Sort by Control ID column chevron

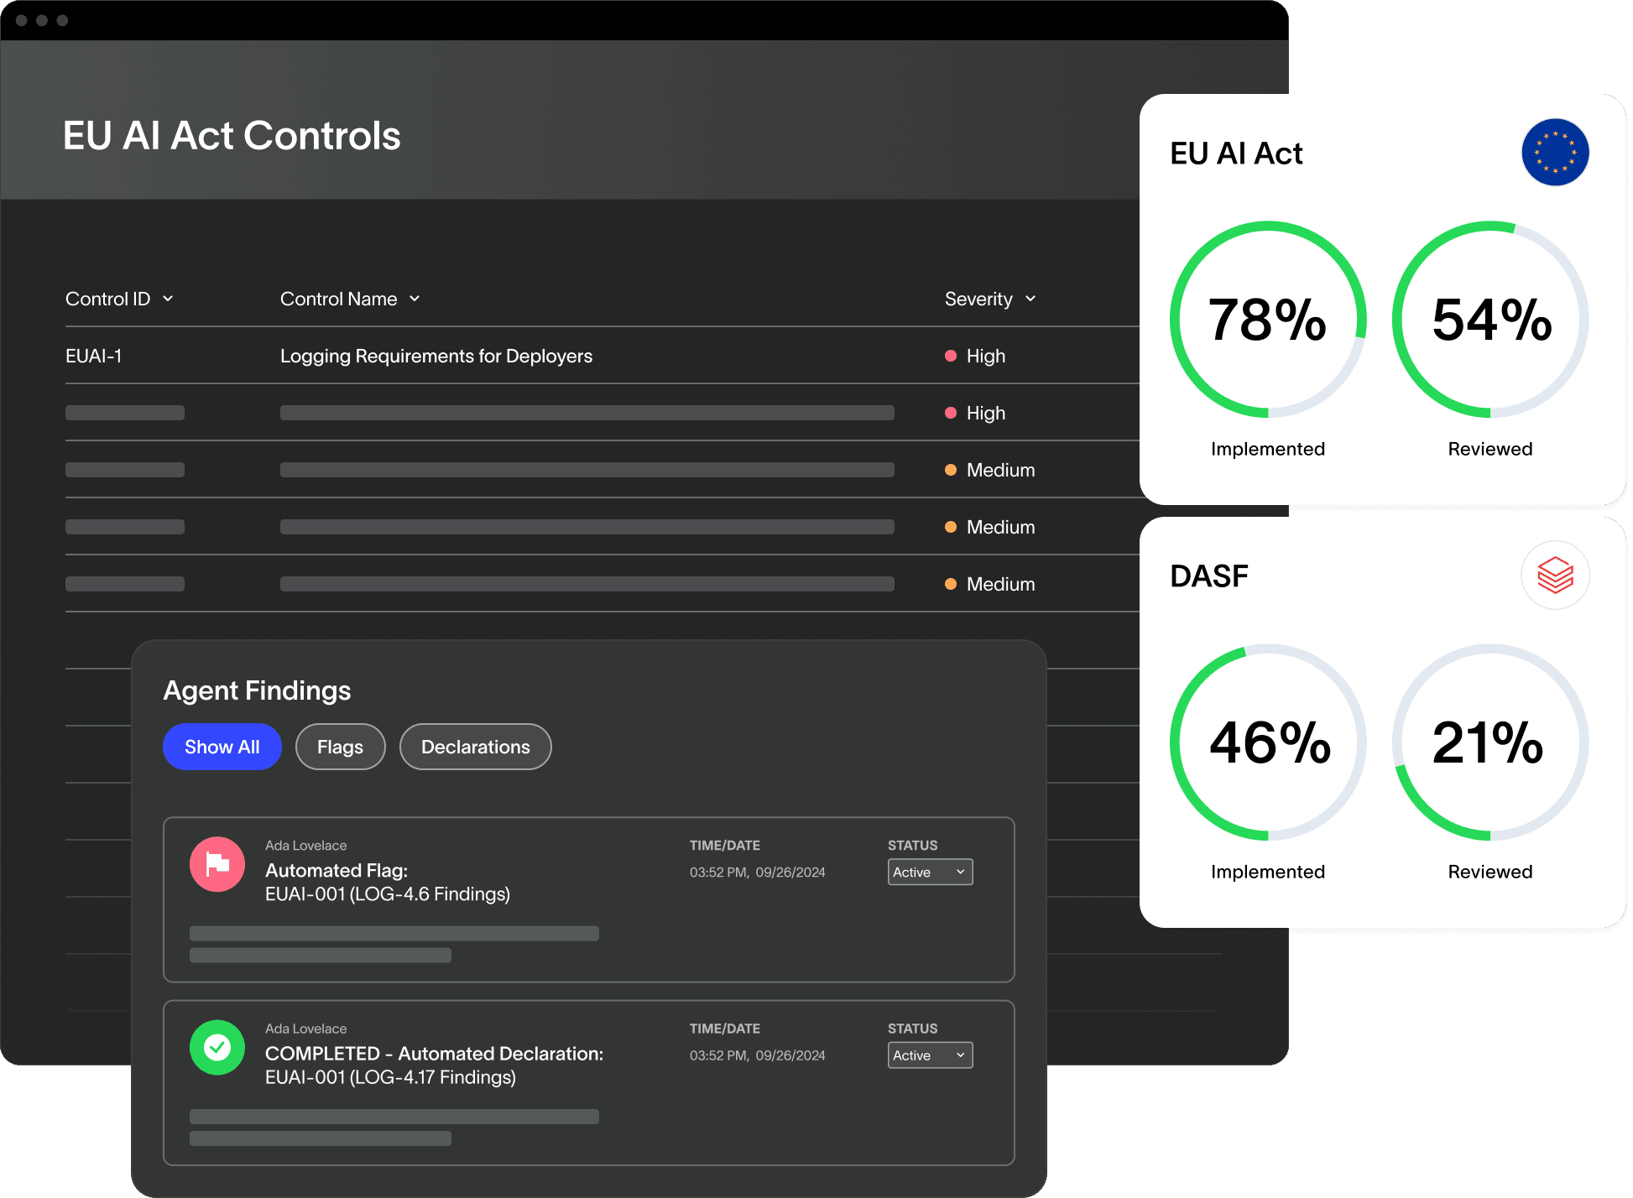(168, 299)
